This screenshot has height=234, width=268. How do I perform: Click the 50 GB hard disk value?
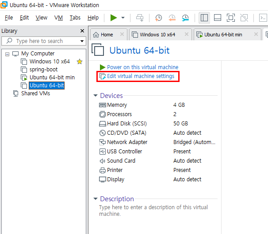[x=180, y=124]
